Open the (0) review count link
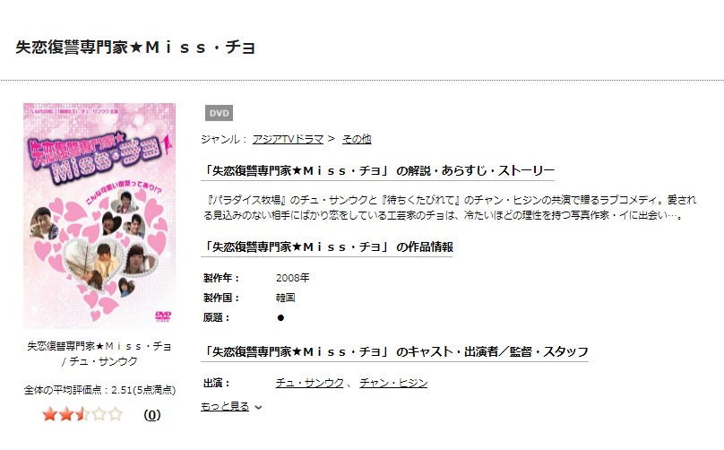The height and width of the screenshot is (450, 724). coord(152,415)
